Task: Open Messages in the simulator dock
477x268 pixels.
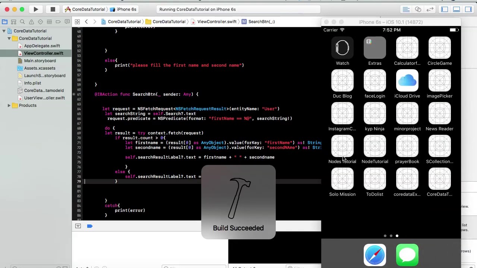Action: (407, 255)
